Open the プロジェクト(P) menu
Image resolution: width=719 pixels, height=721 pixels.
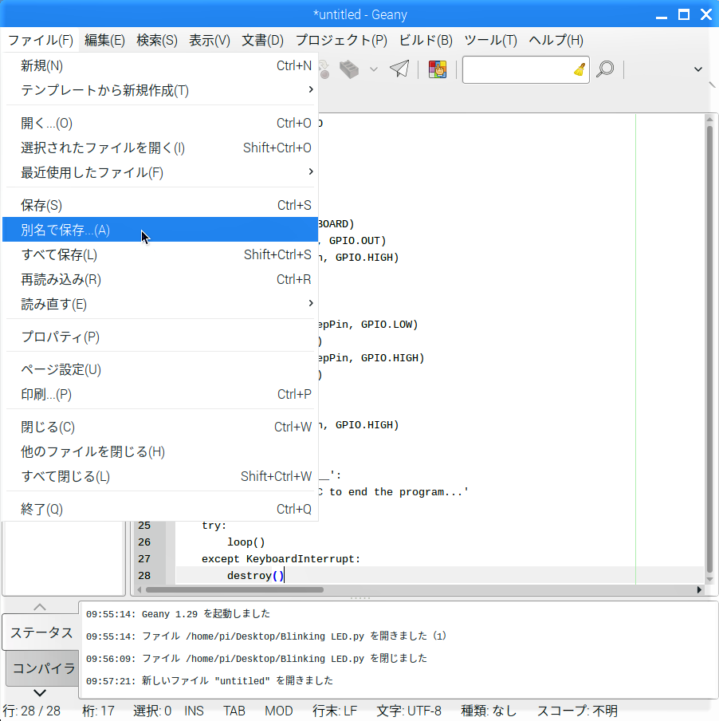click(x=341, y=41)
